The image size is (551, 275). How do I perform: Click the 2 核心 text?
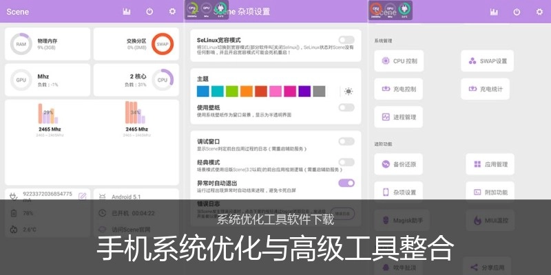(138, 76)
